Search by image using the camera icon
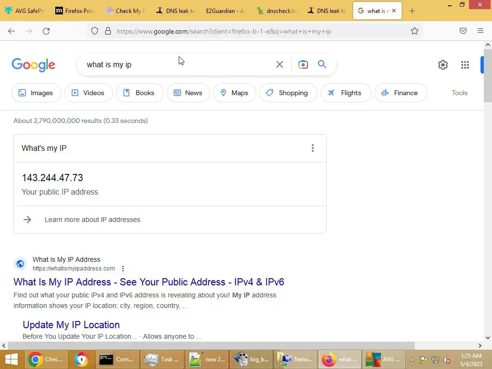 (303, 65)
